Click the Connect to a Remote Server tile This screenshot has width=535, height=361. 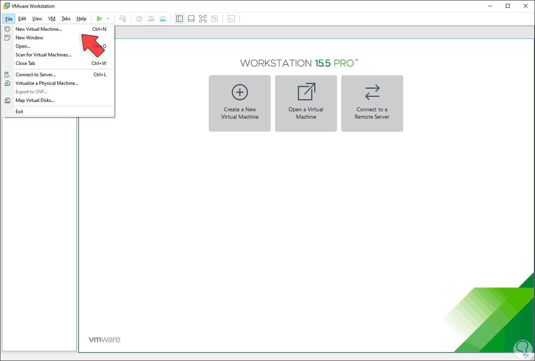point(372,103)
